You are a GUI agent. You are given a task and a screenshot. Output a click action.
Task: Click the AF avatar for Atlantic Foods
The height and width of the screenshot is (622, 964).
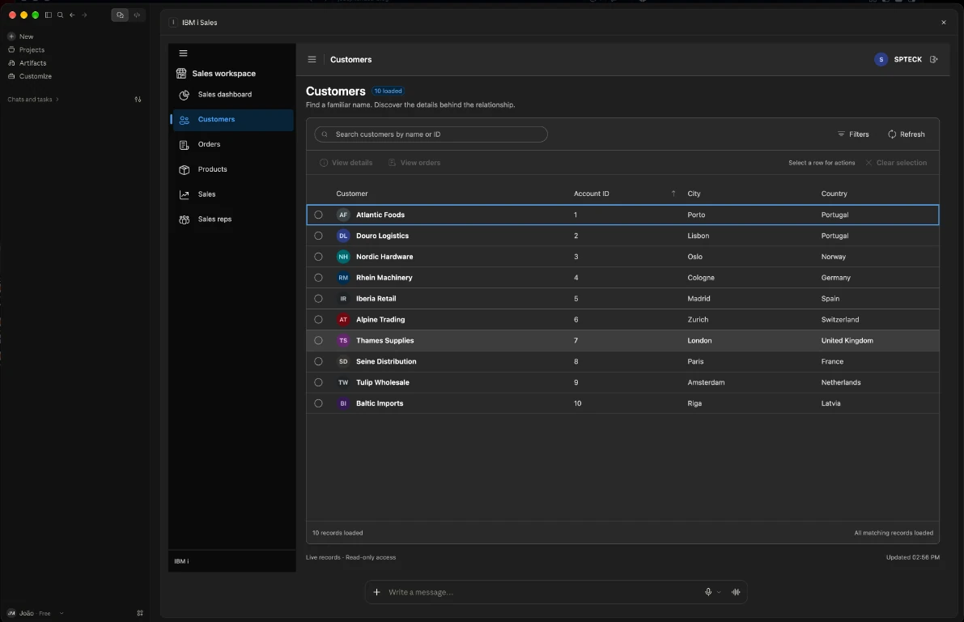pos(343,215)
